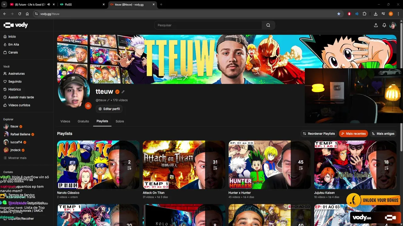Open Jujutsu Kaisen playlist thumbnail
The height and width of the screenshot is (226, 403).
coord(355,165)
